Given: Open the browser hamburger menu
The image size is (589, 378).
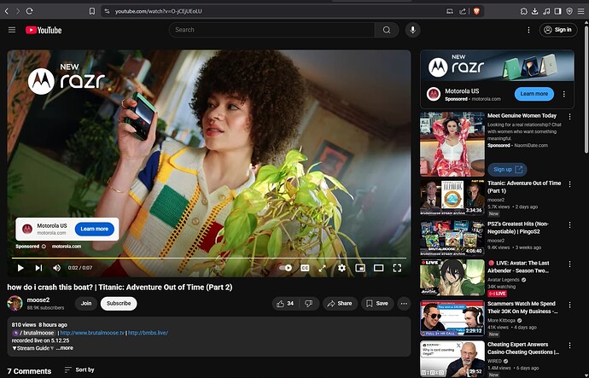Looking at the screenshot, I should [581, 11].
